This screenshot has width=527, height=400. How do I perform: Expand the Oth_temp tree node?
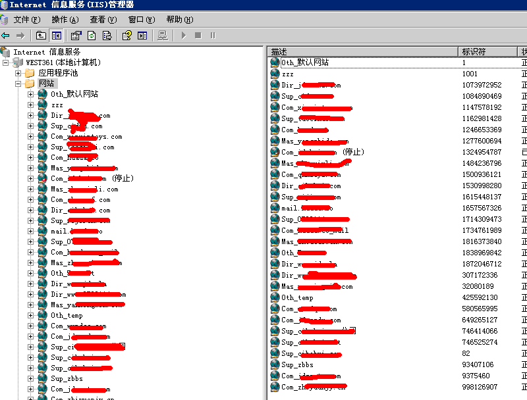[x=30, y=315]
